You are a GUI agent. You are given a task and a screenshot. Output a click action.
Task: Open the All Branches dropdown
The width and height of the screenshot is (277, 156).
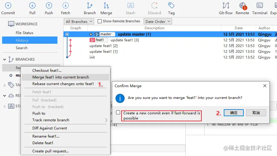pos(79,21)
